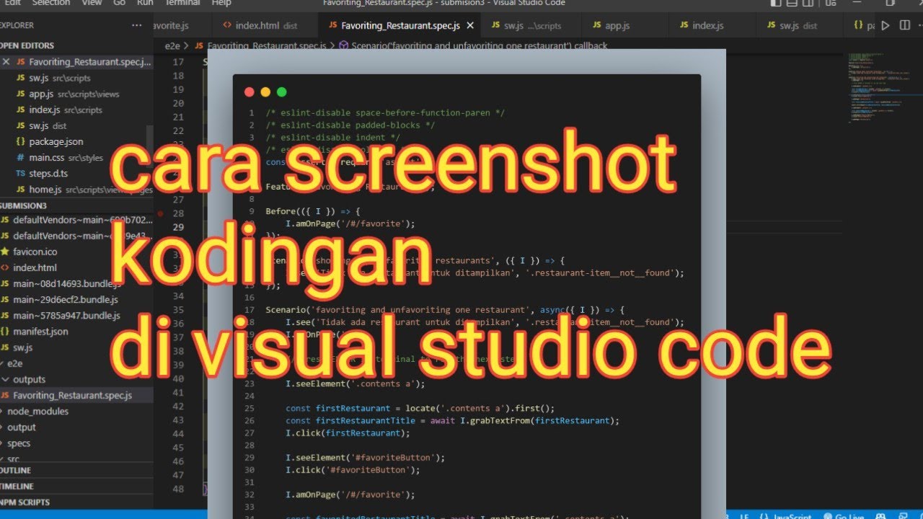Click the red dot on the code snapshot

point(249,92)
